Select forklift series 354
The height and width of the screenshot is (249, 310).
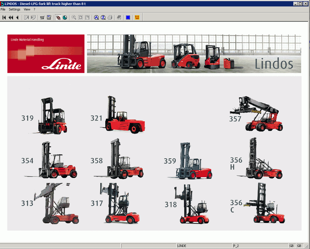49,160
